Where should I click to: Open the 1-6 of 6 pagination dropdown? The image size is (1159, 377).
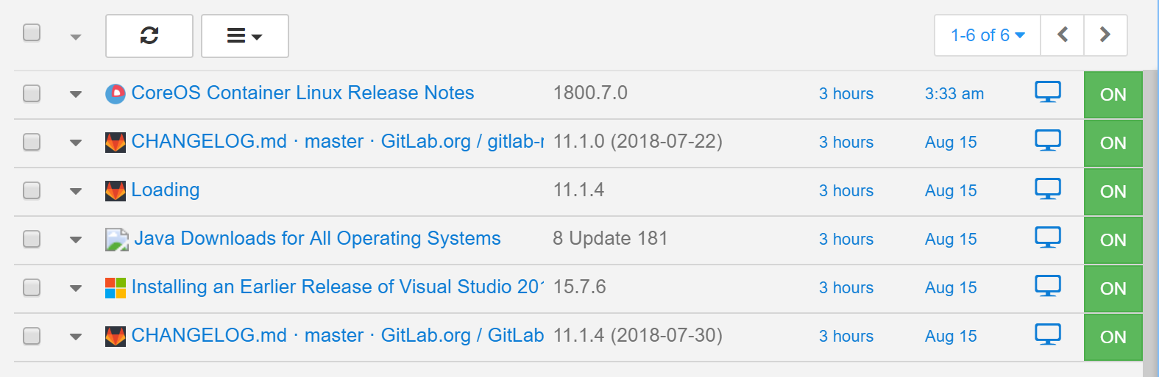[987, 35]
